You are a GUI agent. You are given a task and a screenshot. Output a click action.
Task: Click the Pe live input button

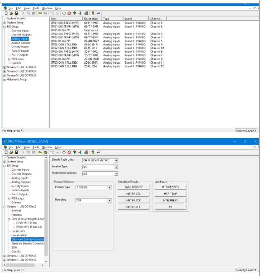170,207
